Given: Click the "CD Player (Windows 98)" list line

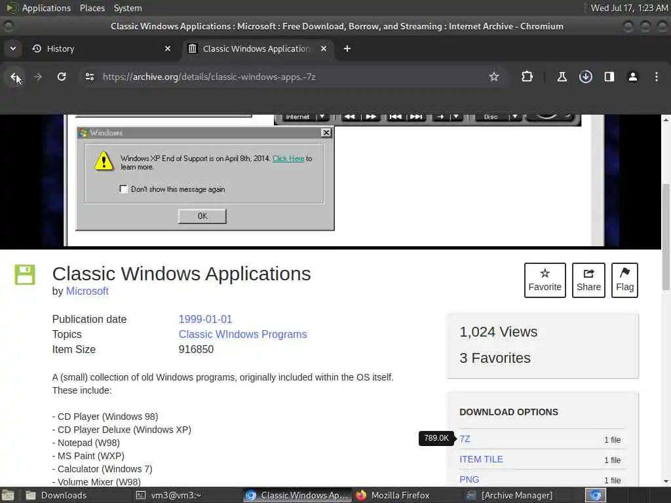Looking at the screenshot, I should point(105,417).
